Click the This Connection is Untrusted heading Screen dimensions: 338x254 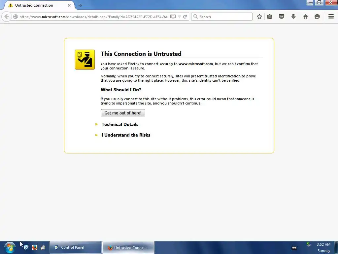click(x=141, y=54)
